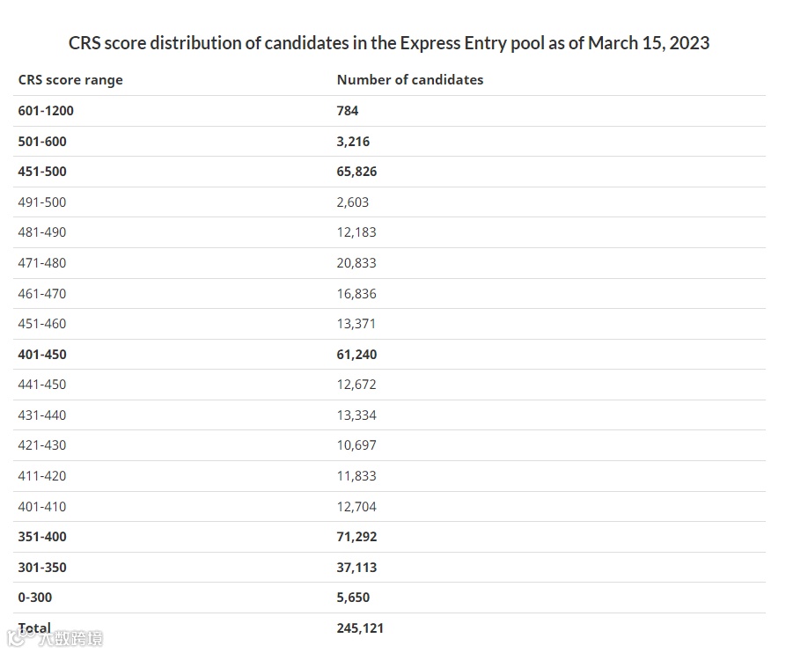The image size is (786, 653).
Task: Click the table title about Express Entry pool
Action: pos(389,42)
